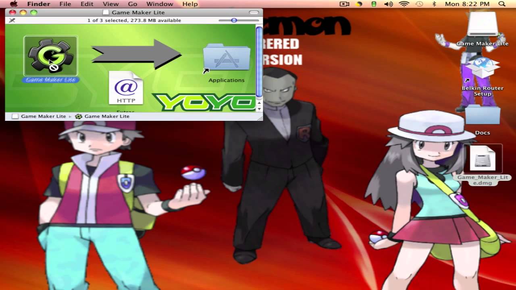Select the Game Maker Lite app icon
The image size is (516, 290).
(51, 56)
